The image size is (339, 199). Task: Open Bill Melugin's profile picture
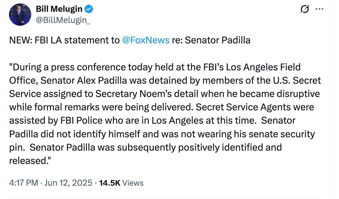pyautogui.click(x=20, y=15)
